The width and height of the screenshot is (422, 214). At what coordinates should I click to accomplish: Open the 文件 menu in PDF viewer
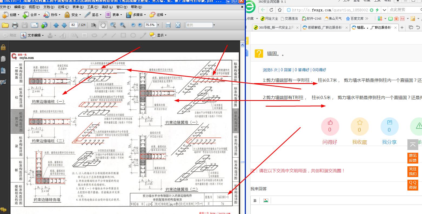pos(5,7)
